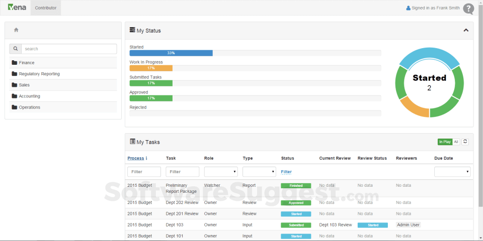Click the Process filter input
The width and height of the screenshot is (483, 241).
pyautogui.click(x=144, y=172)
